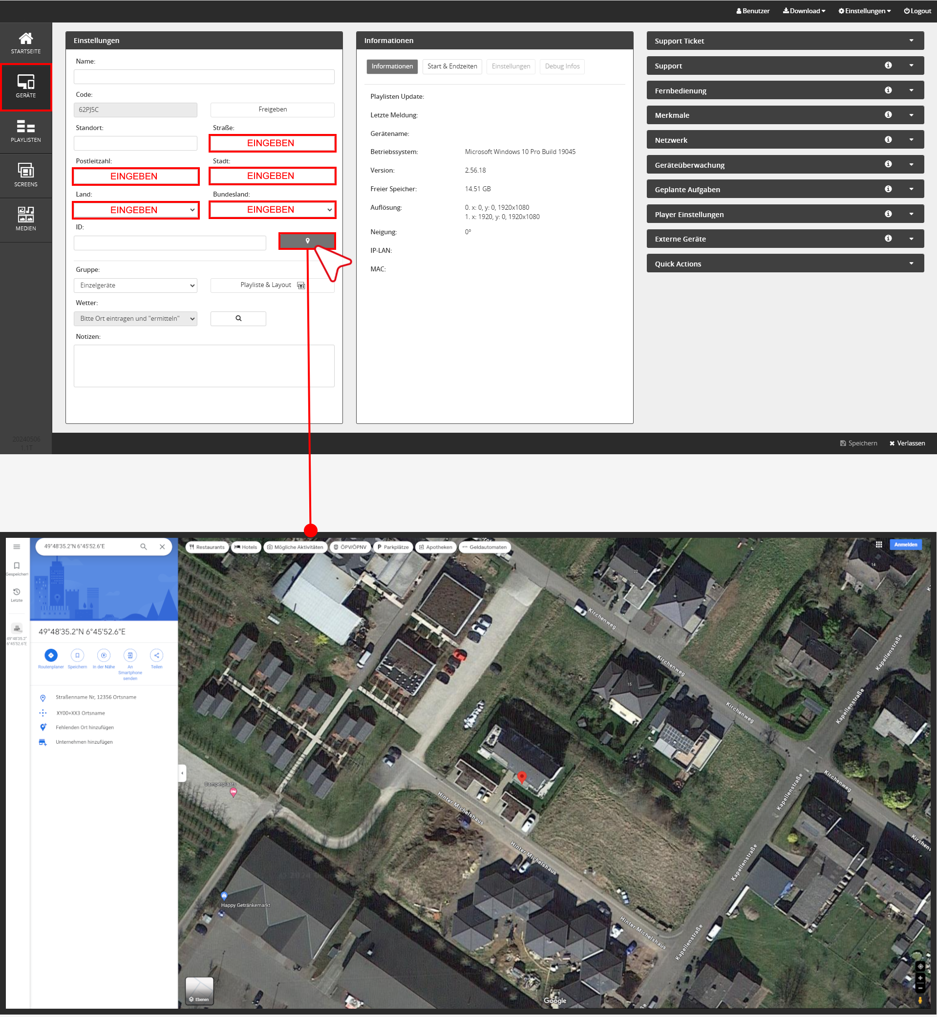This screenshot has height=1017, width=937.
Task: Open the Medien library icon
Action: click(x=26, y=219)
